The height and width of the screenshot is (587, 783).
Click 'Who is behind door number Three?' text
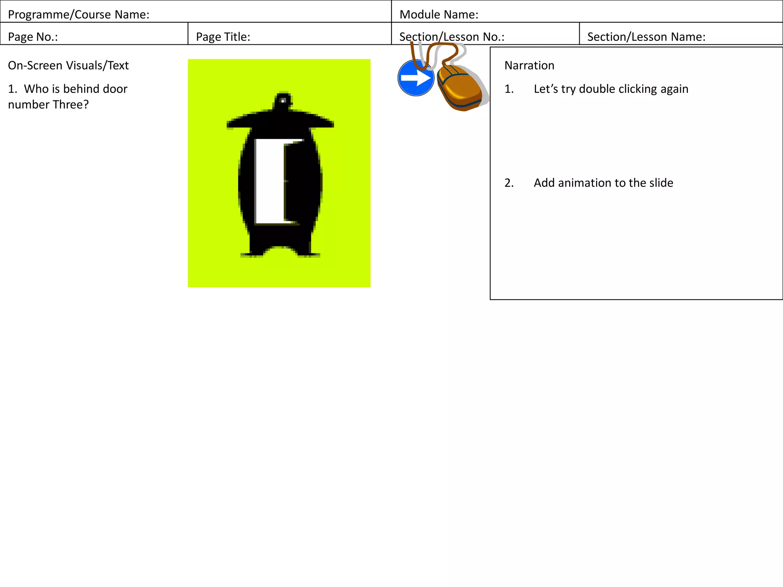click(x=68, y=97)
